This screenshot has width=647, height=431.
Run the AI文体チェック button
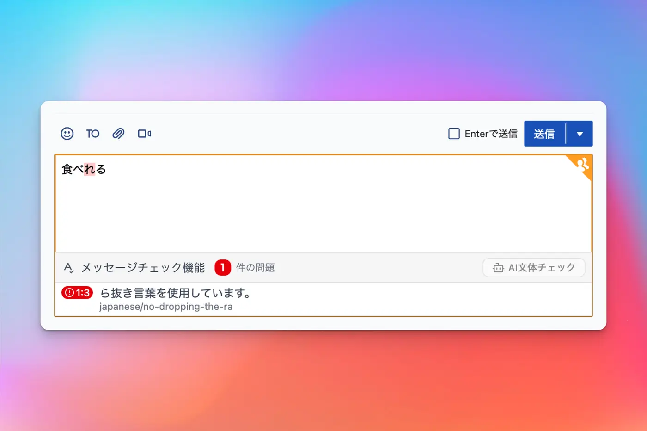pyautogui.click(x=534, y=268)
